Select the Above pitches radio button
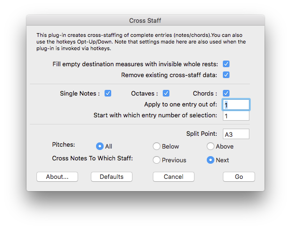Viewport: 291px width, 229px height. pos(211,146)
